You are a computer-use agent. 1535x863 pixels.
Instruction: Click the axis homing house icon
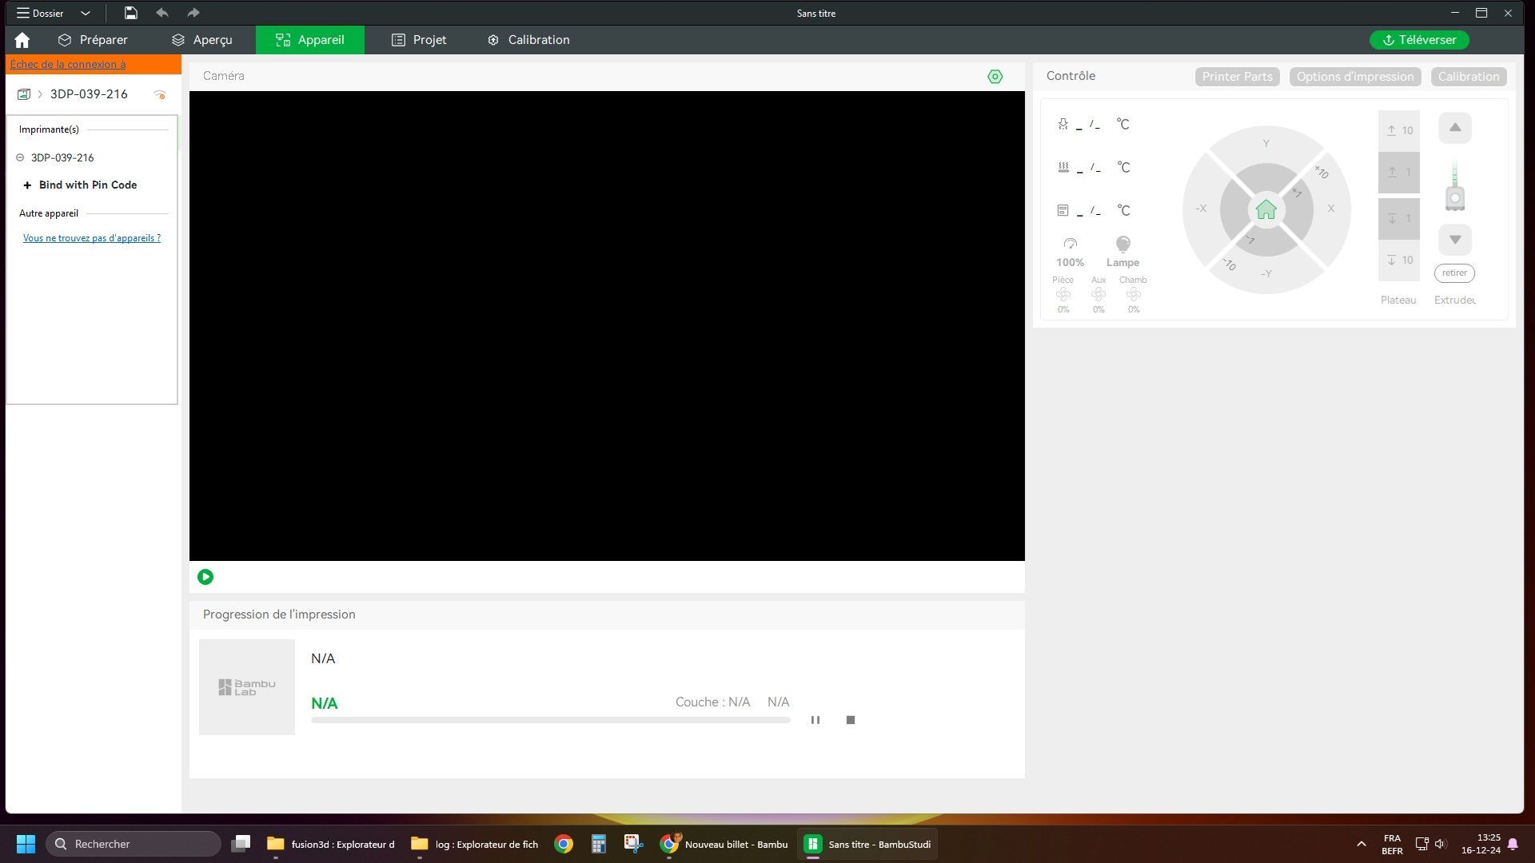[x=1266, y=209]
